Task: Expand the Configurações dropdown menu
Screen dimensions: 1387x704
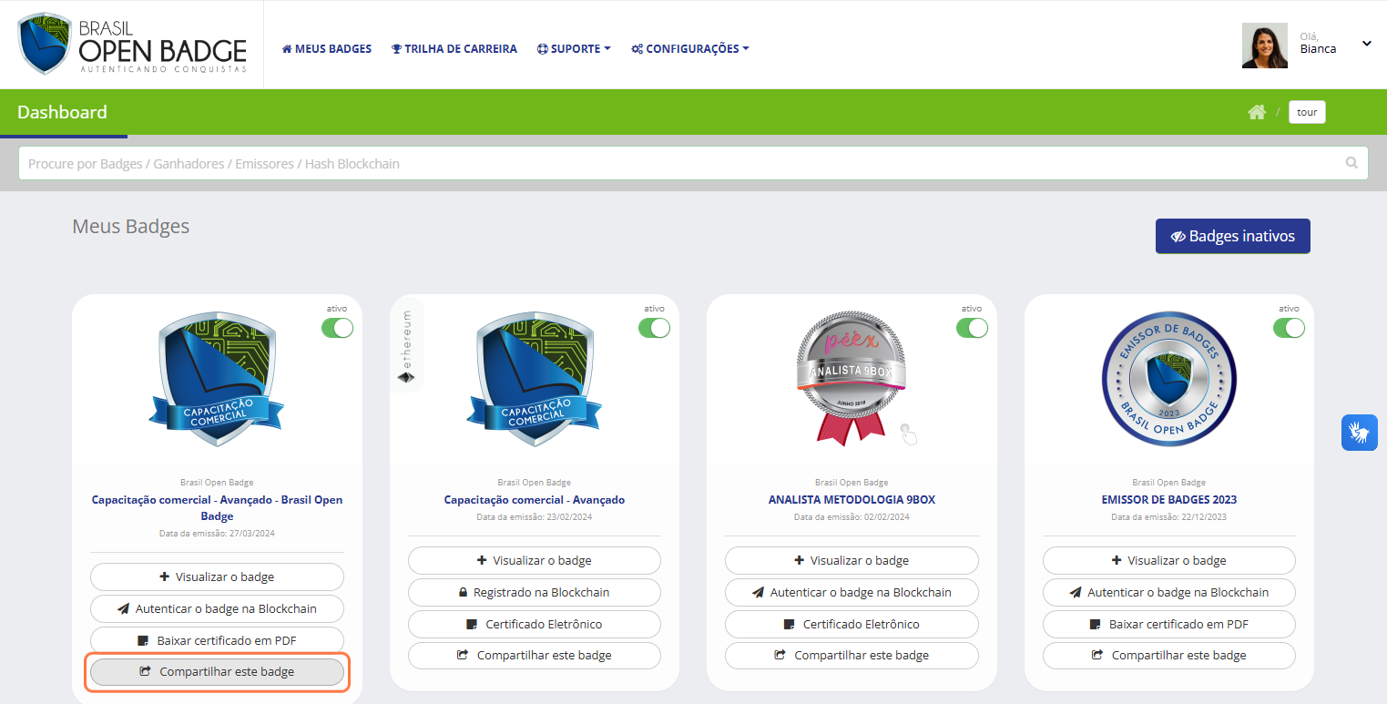Action: coord(690,49)
